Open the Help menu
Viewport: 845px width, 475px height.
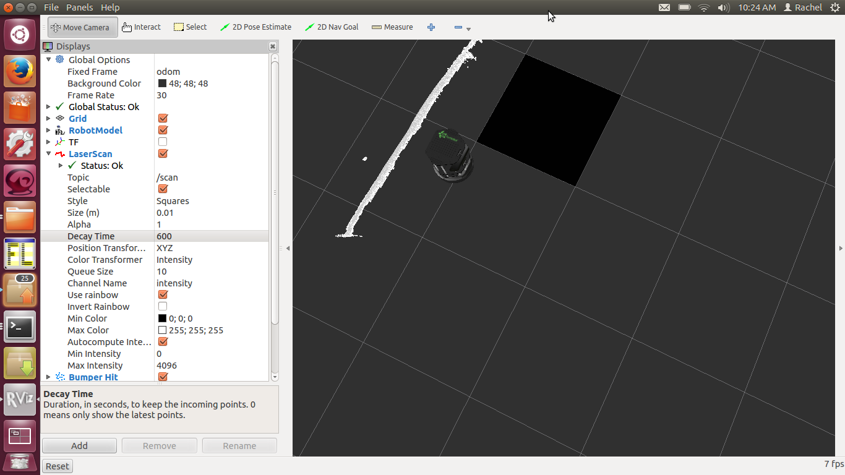coord(110,7)
